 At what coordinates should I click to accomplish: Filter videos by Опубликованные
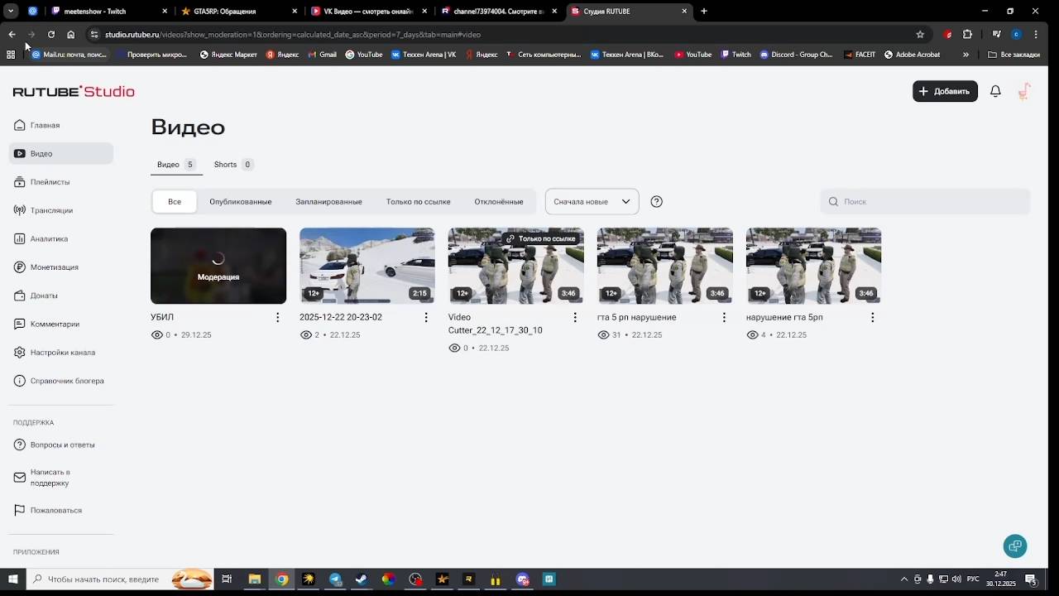[241, 202]
